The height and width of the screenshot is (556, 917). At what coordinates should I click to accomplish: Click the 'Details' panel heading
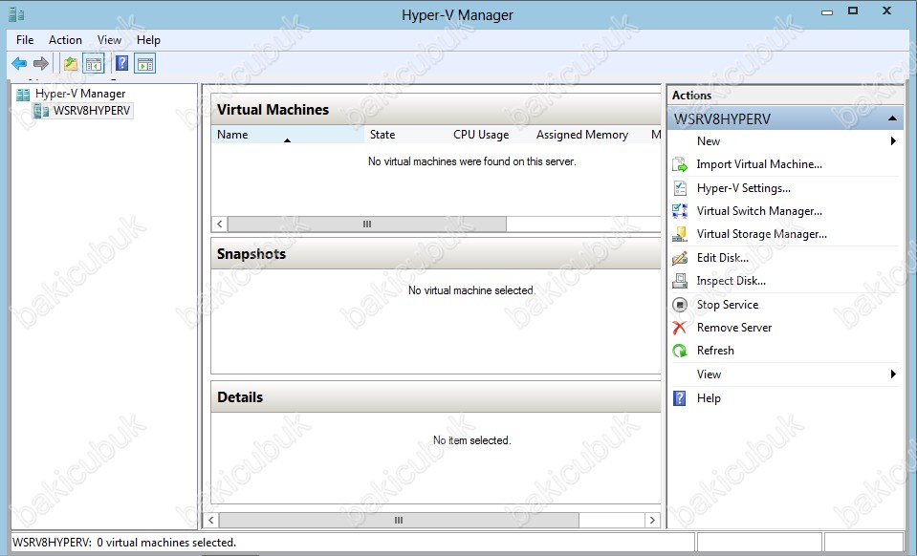click(240, 397)
